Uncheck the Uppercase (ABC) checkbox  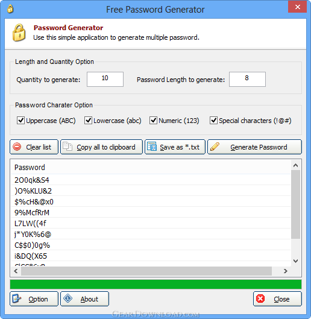pyautogui.click(x=20, y=121)
